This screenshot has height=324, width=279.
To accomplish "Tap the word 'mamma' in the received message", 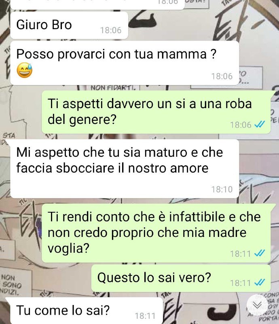I will tap(182, 54).
